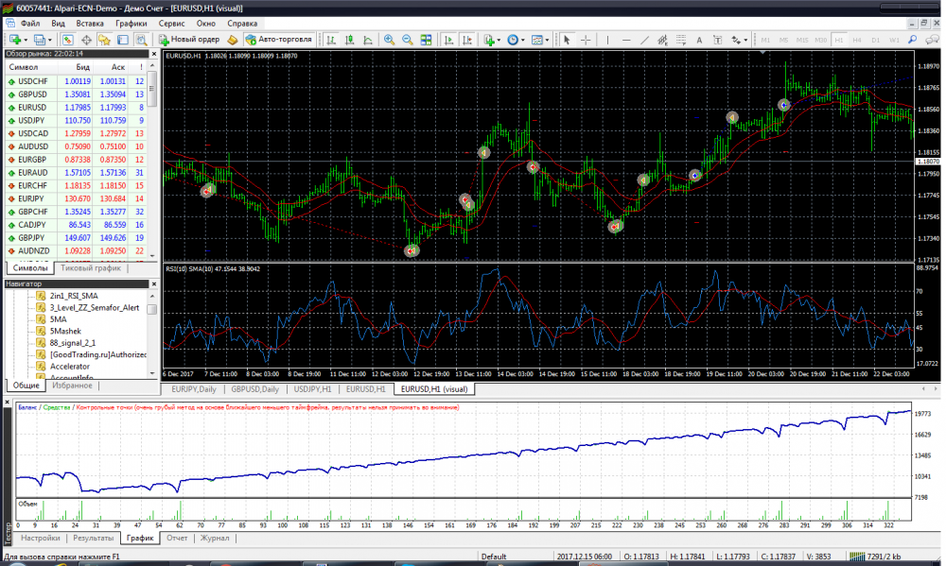Click the Navigator panel scrollbar thumb
Image resolution: width=946 pixels, height=566 pixels.
pyautogui.click(x=152, y=309)
